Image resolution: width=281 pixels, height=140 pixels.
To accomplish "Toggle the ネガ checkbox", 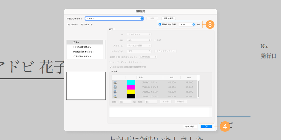I will [x=155, y=40].
